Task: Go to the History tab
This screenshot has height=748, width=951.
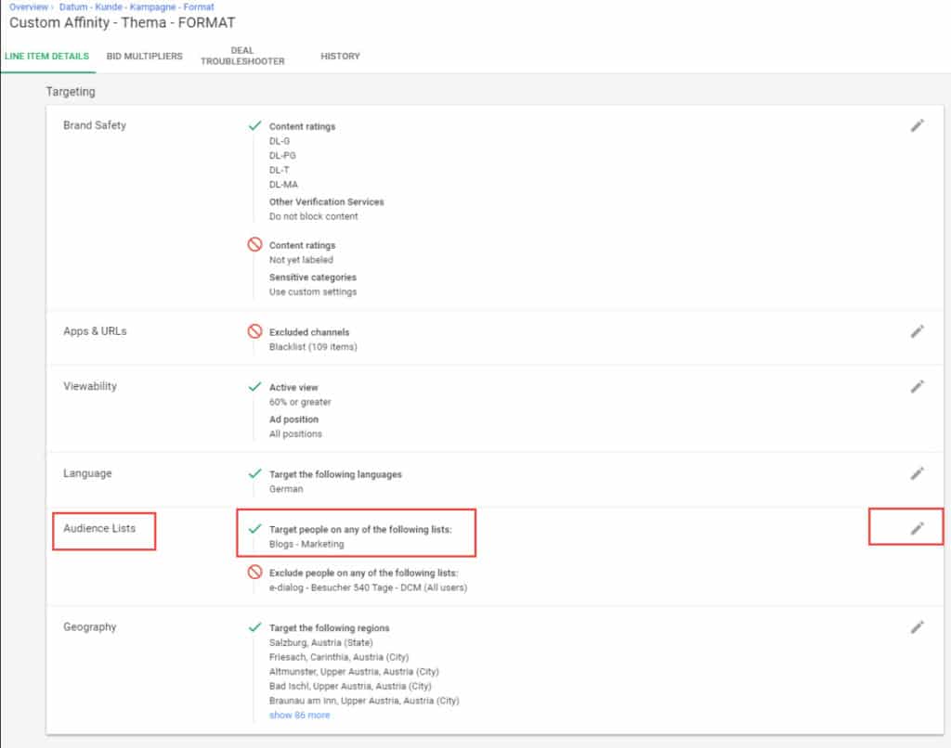Action: [x=340, y=57]
